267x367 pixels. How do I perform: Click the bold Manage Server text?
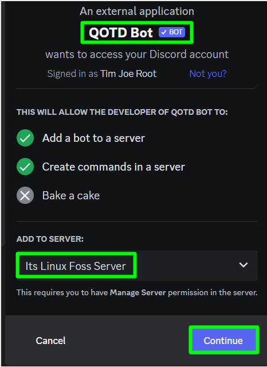[138, 292]
